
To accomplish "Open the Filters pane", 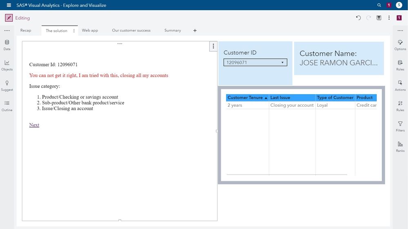I will [x=400, y=126].
